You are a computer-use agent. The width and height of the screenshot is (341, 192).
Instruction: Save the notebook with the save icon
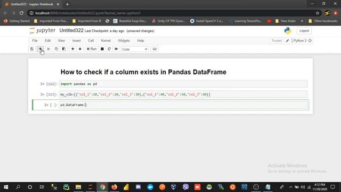pos(32,49)
